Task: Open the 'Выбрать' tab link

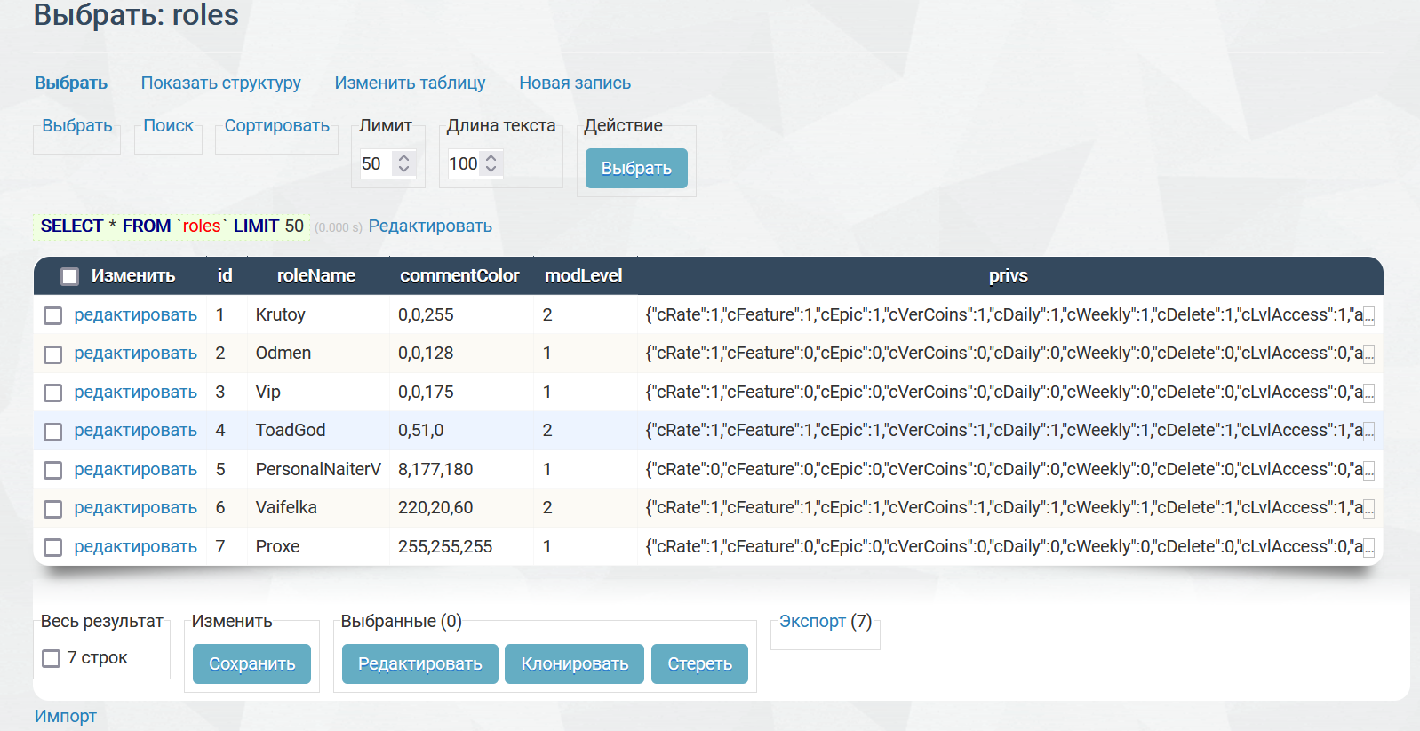Action: point(71,83)
